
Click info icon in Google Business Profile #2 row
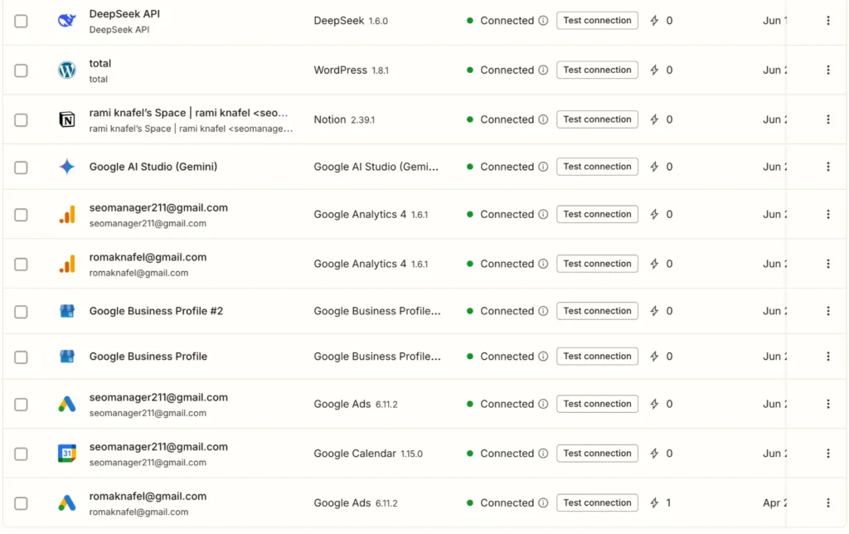click(543, 311)
